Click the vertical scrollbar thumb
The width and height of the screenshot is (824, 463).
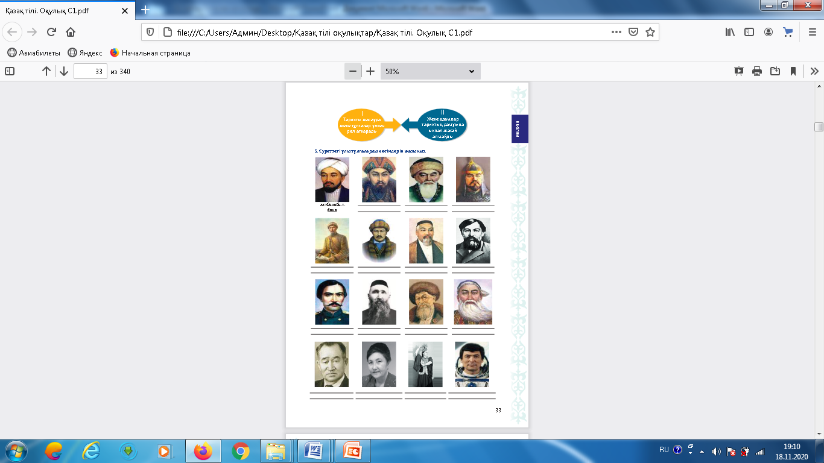819,126
